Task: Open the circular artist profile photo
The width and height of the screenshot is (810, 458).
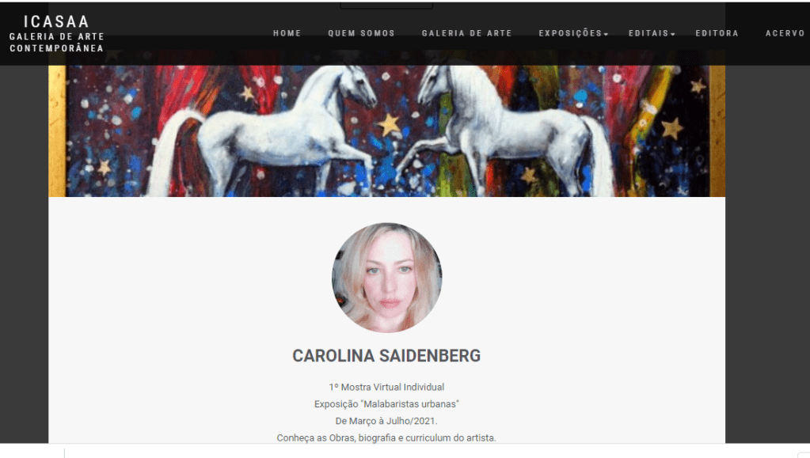Action: tap(386, 278)
